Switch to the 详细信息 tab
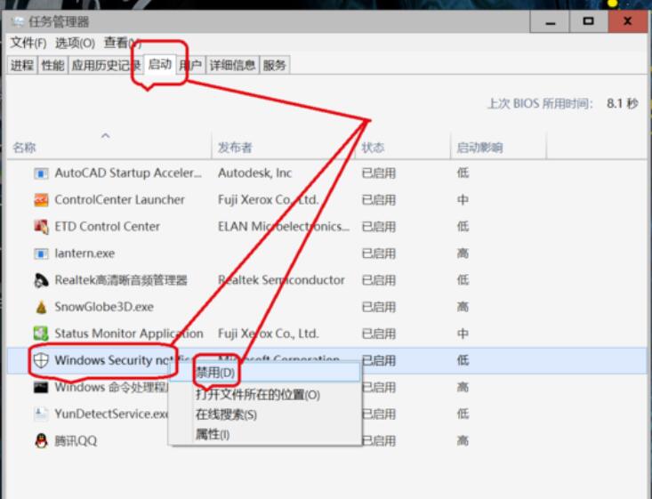Screen dimensions: 652x499 [232, 65]
